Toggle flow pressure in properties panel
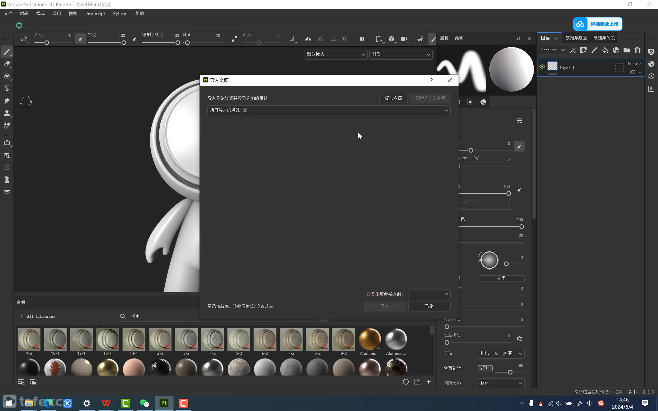 519,190
